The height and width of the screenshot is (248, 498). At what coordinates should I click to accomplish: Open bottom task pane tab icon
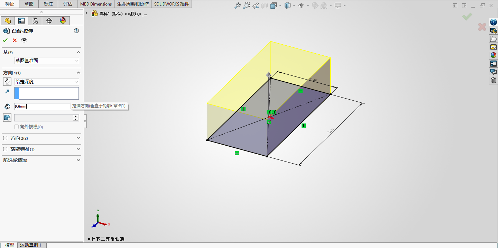(494, 80)
